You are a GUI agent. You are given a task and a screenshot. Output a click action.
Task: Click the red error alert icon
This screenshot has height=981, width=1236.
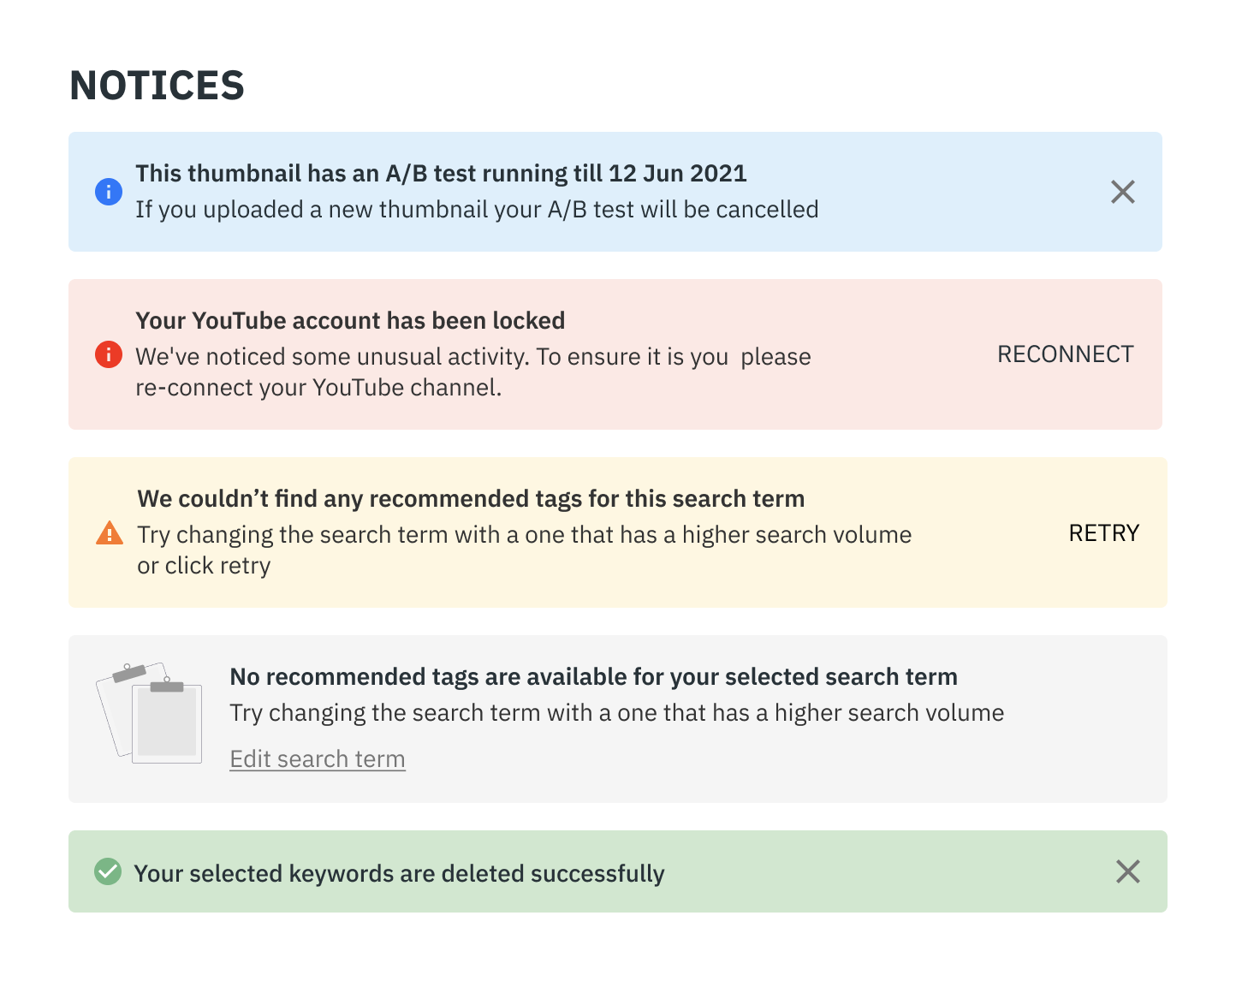pyautogui.click(x=109, y=354)
